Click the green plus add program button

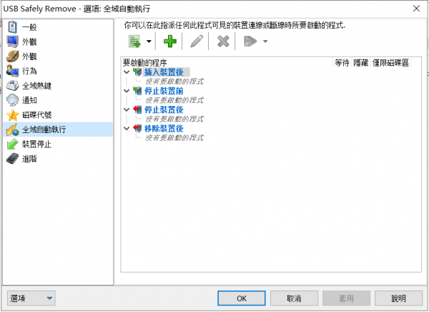(x=170, y=42)
